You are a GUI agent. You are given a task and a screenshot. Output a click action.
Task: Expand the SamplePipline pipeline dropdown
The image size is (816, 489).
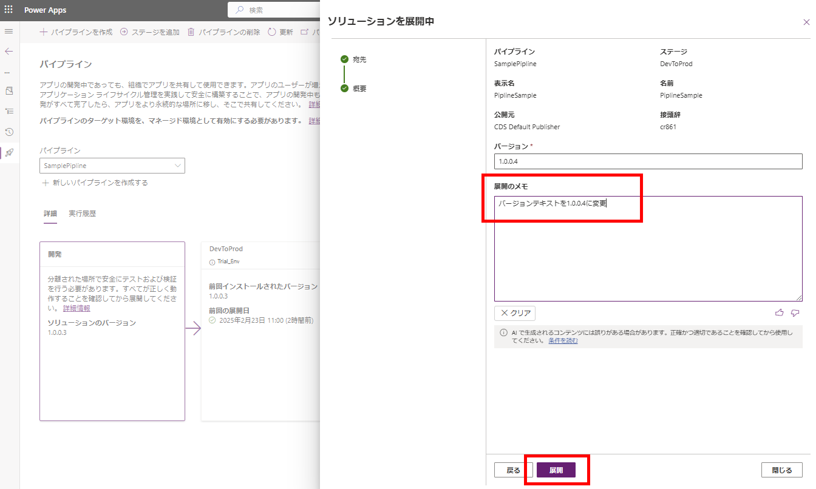(112, 166)
